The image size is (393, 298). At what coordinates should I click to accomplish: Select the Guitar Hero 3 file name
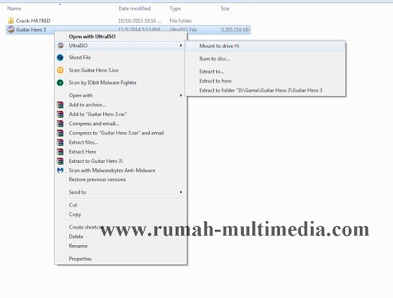31,29
